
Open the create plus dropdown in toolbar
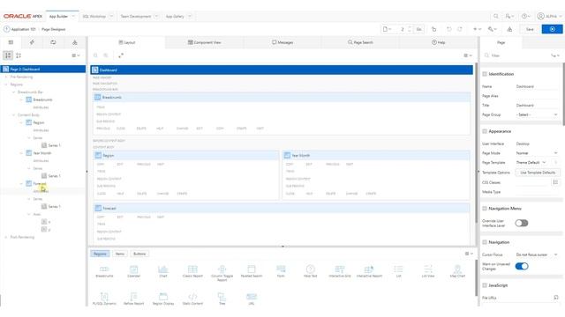477,29
